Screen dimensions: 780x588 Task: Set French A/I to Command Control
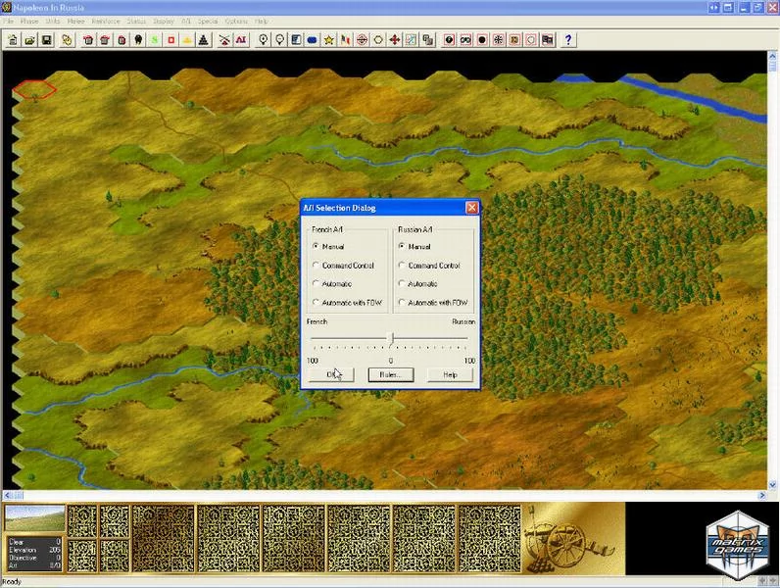click(x=343, y=266)
